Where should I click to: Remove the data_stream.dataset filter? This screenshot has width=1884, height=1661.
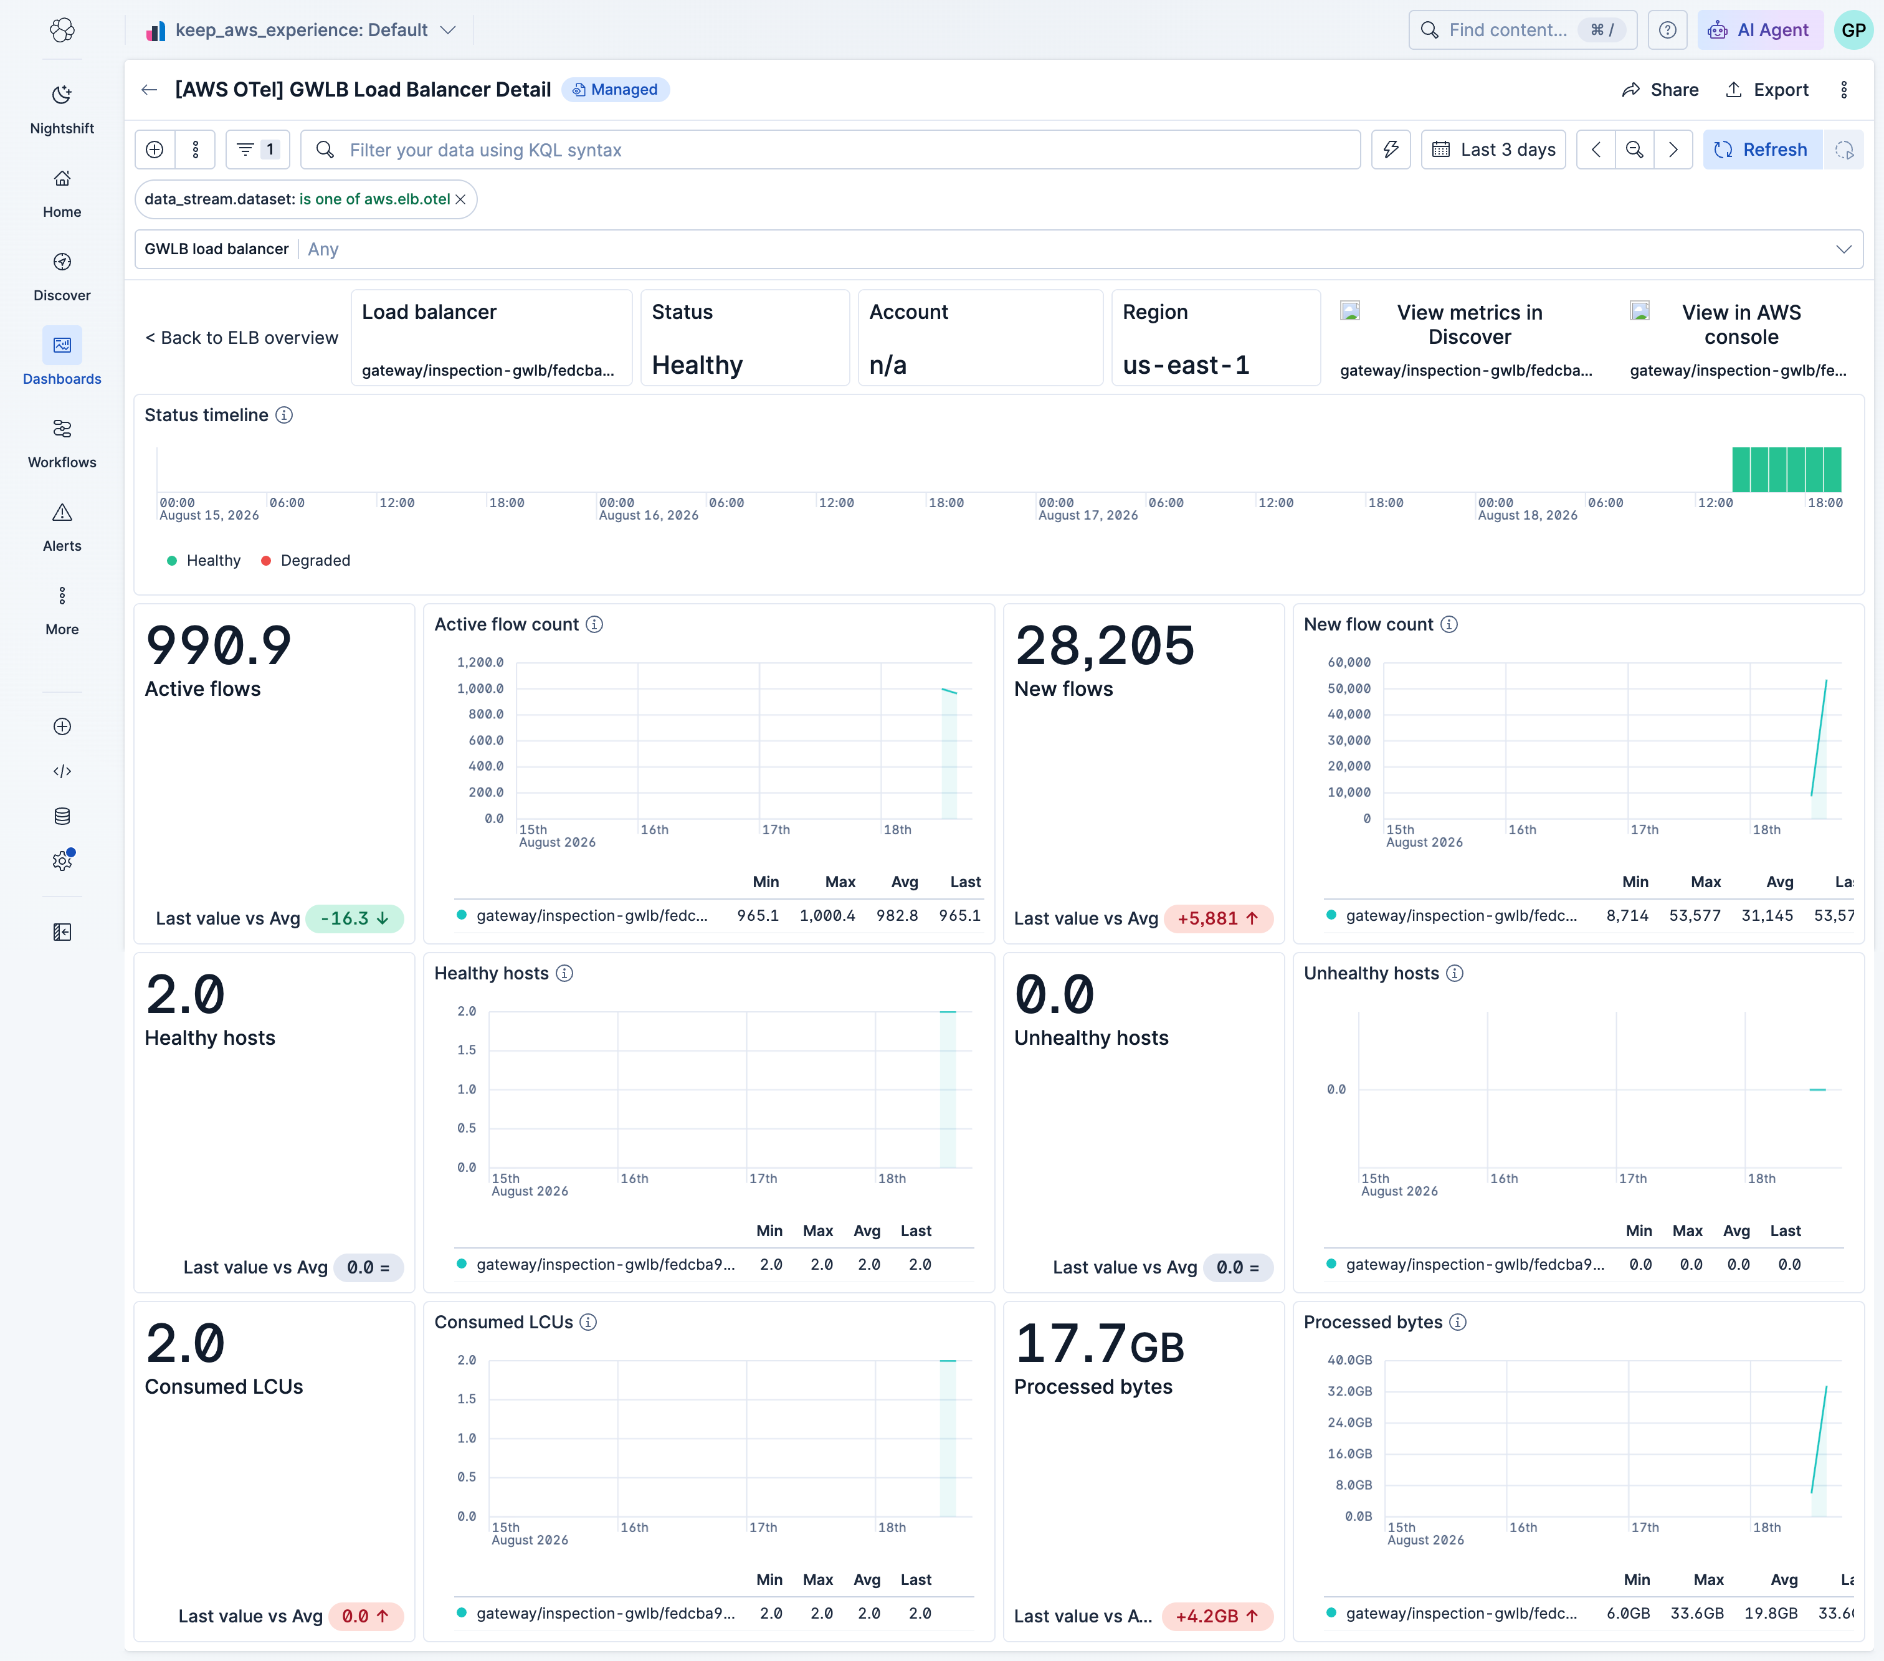(x=460, y=199)
